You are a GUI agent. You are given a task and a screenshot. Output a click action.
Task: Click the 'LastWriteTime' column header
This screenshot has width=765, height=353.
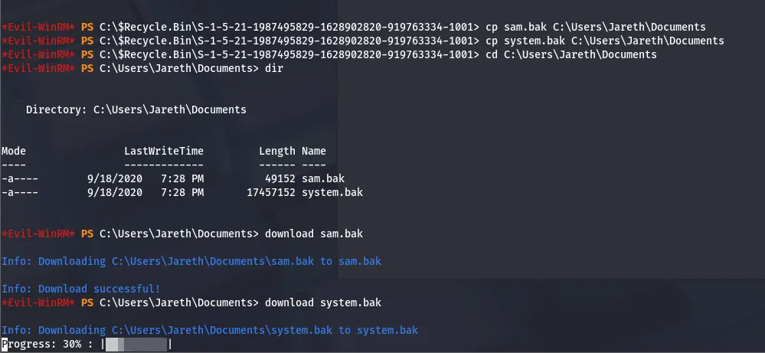click(164, 152)
